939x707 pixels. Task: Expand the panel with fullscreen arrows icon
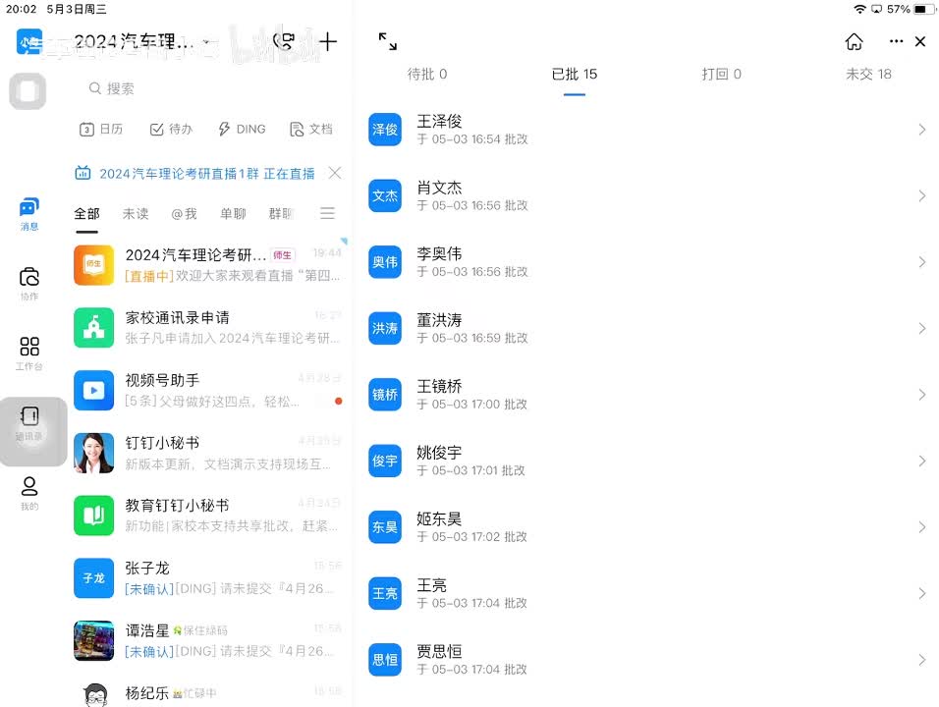click(x=387, y=41)
